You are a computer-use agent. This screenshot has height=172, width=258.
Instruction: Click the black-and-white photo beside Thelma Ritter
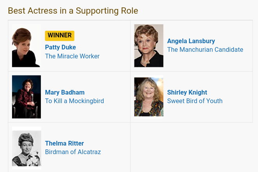[x=26, y=148]
